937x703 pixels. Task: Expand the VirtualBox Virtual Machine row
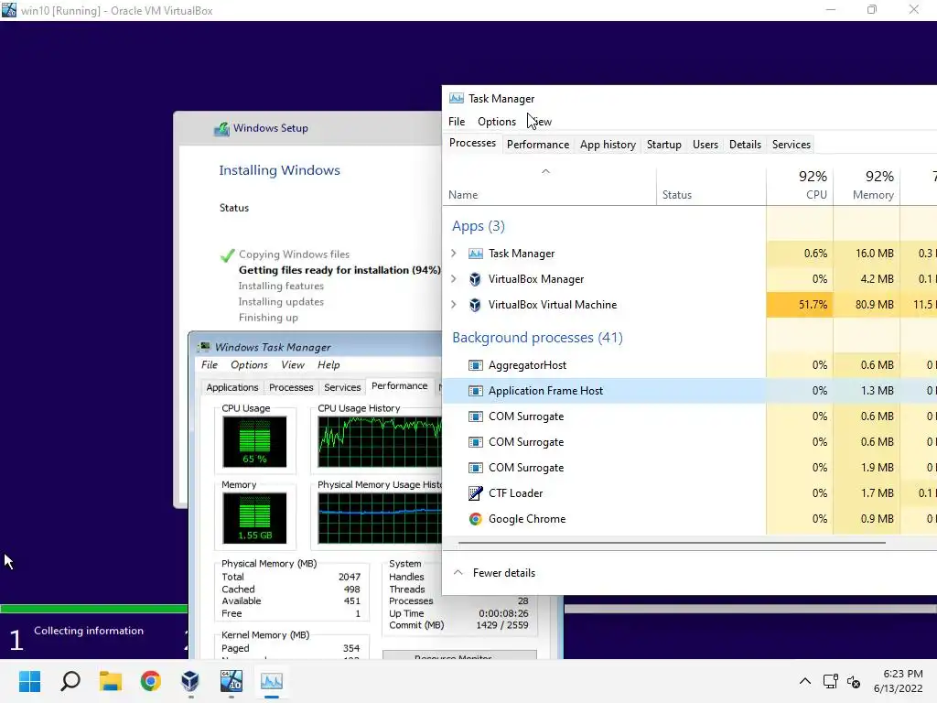(454, 305)
